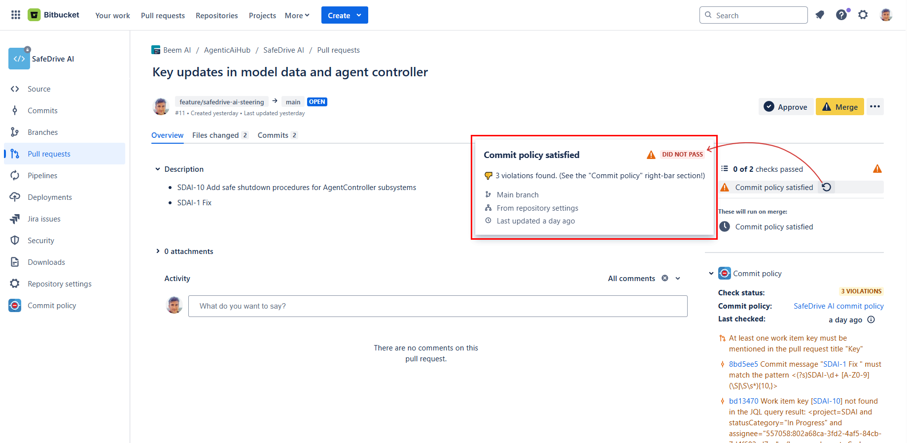Viewport: 907px width, 443px height.
Task: Open the More menu in the top navigation
Action: pyautogui.click(x=297, y=15)
